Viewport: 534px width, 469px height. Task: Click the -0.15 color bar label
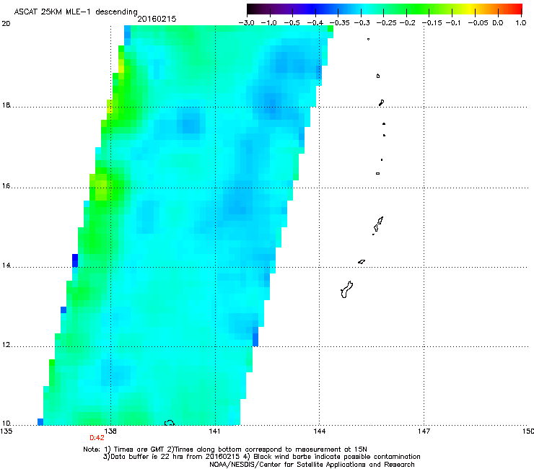432,23
